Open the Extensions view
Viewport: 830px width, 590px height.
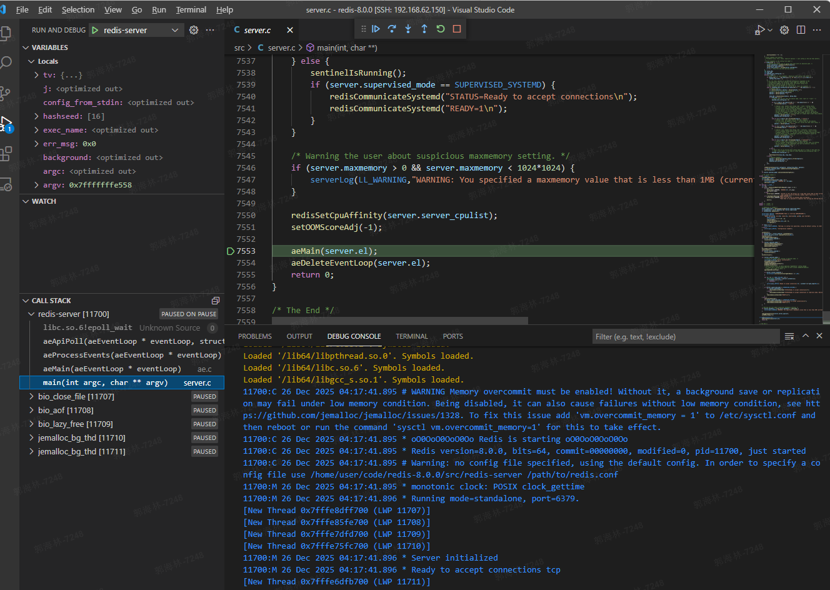point(6,153)
